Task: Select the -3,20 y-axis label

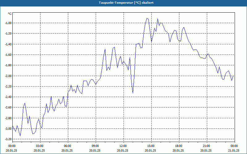Action: click(x=8, y=139)
